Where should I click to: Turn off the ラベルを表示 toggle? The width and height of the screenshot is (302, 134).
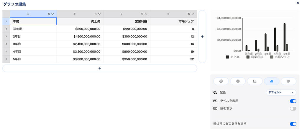point(293,101)
